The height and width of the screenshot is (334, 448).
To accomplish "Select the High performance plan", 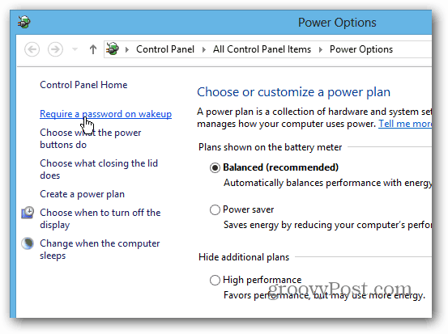I will (215, 280).
